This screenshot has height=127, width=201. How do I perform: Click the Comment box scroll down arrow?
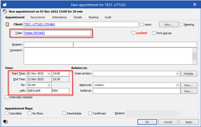194,62
